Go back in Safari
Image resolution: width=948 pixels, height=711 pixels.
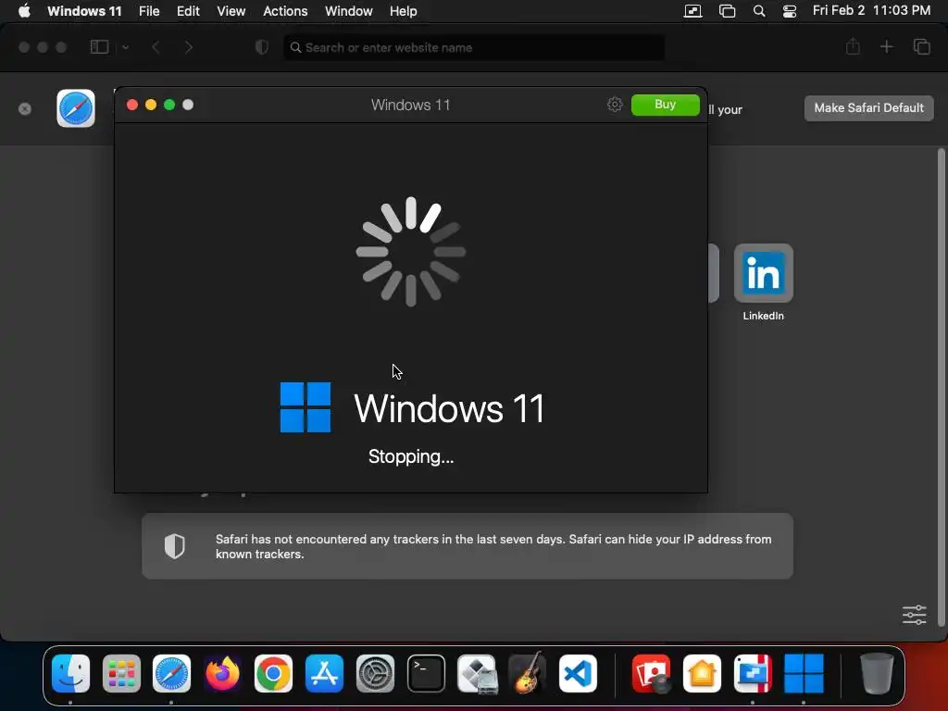click(x=156, y=47)
